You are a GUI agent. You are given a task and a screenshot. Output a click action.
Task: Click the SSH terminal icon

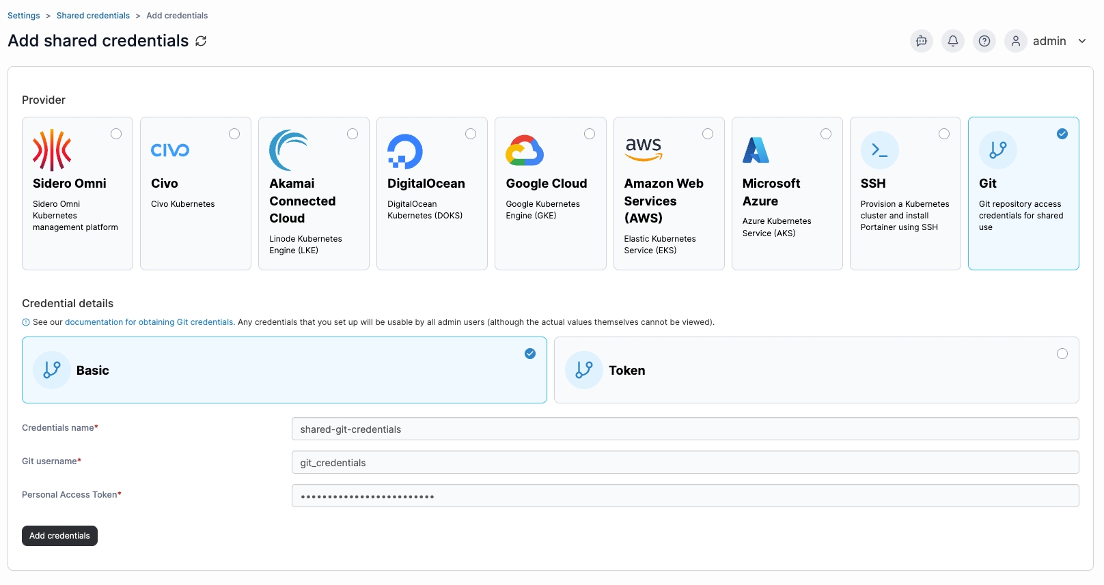point(879,150)
